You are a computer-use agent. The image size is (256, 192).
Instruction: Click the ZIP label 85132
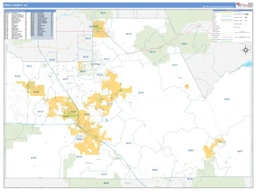[x=141, y=93]
